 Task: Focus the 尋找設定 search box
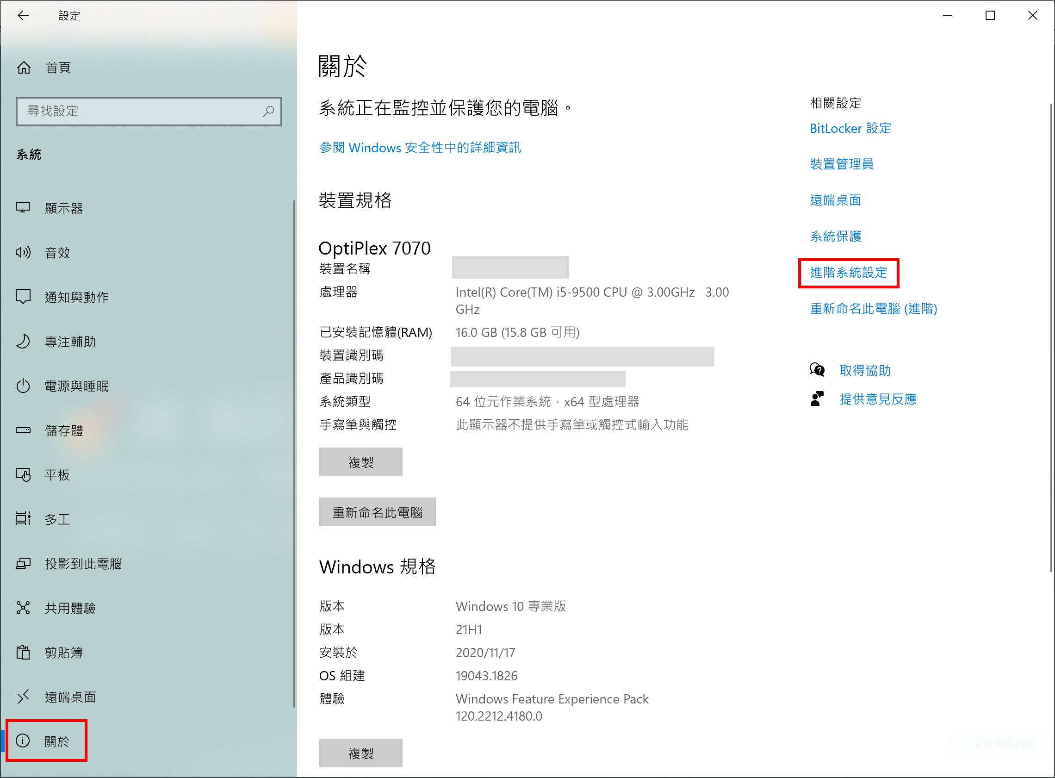(149, 111)
